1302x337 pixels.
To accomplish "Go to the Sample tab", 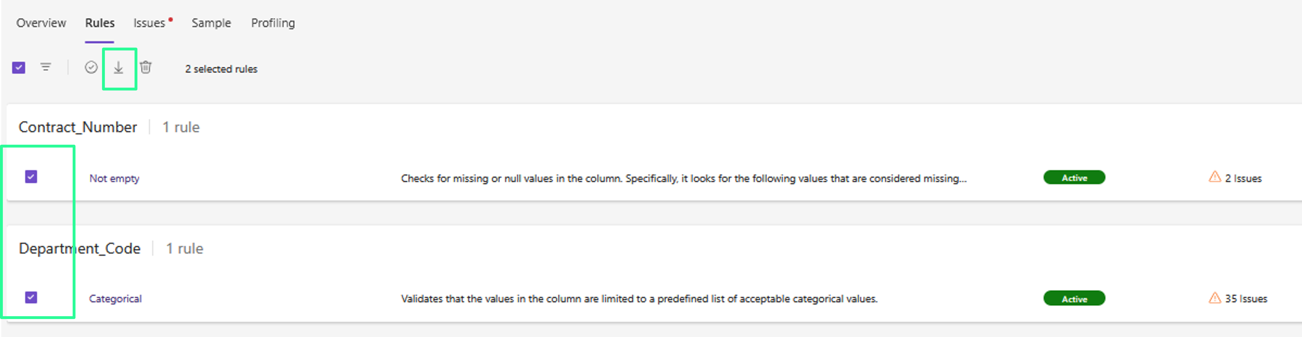I will (211, 23).
